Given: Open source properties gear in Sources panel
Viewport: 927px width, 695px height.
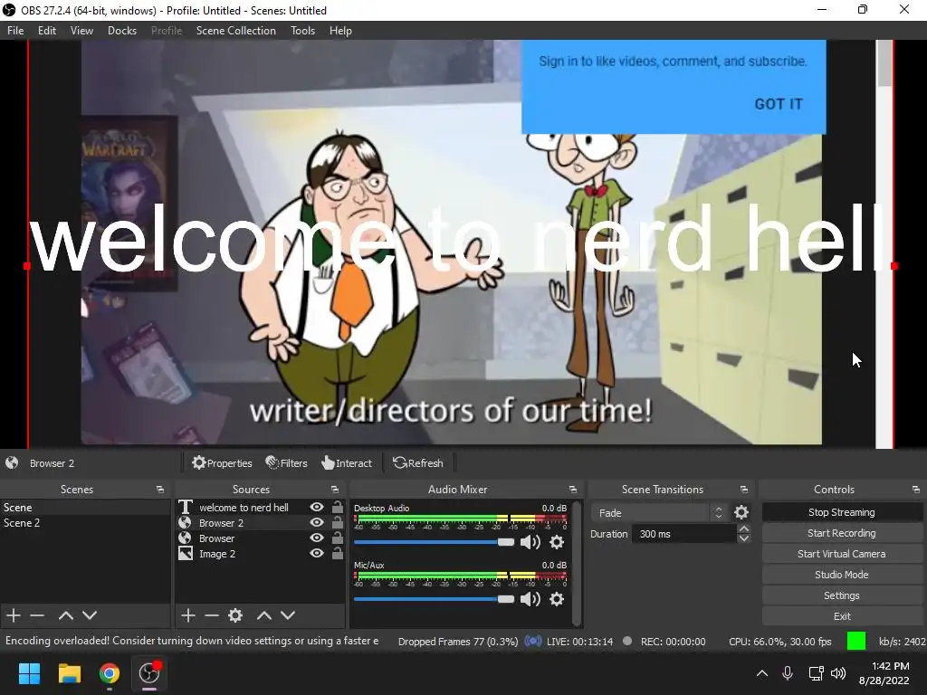Looking at the screenshot, I should (x=235, y=615).
